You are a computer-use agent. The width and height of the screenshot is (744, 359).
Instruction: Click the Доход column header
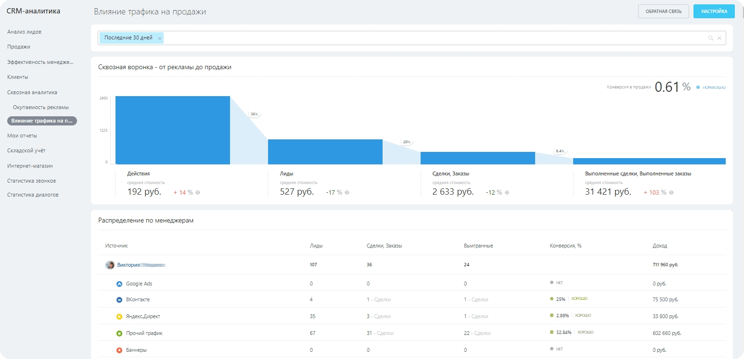pyautogui.click(x=660, y=246)
